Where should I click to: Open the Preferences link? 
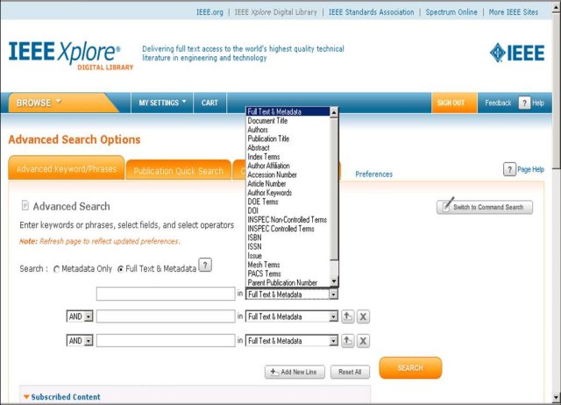[374, 174]
